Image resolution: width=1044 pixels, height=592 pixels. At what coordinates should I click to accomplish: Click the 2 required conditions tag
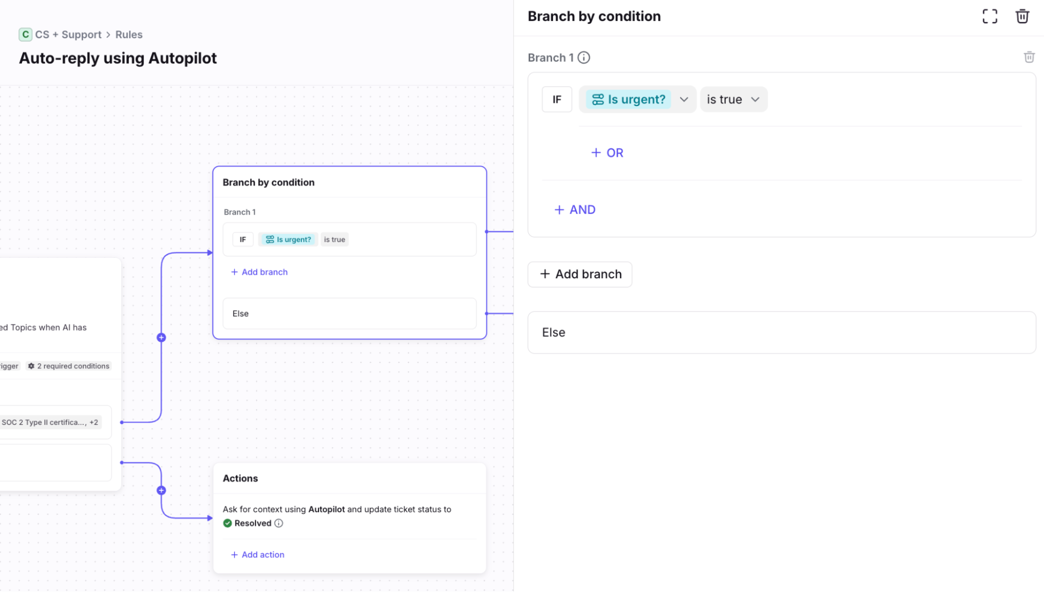69,366
